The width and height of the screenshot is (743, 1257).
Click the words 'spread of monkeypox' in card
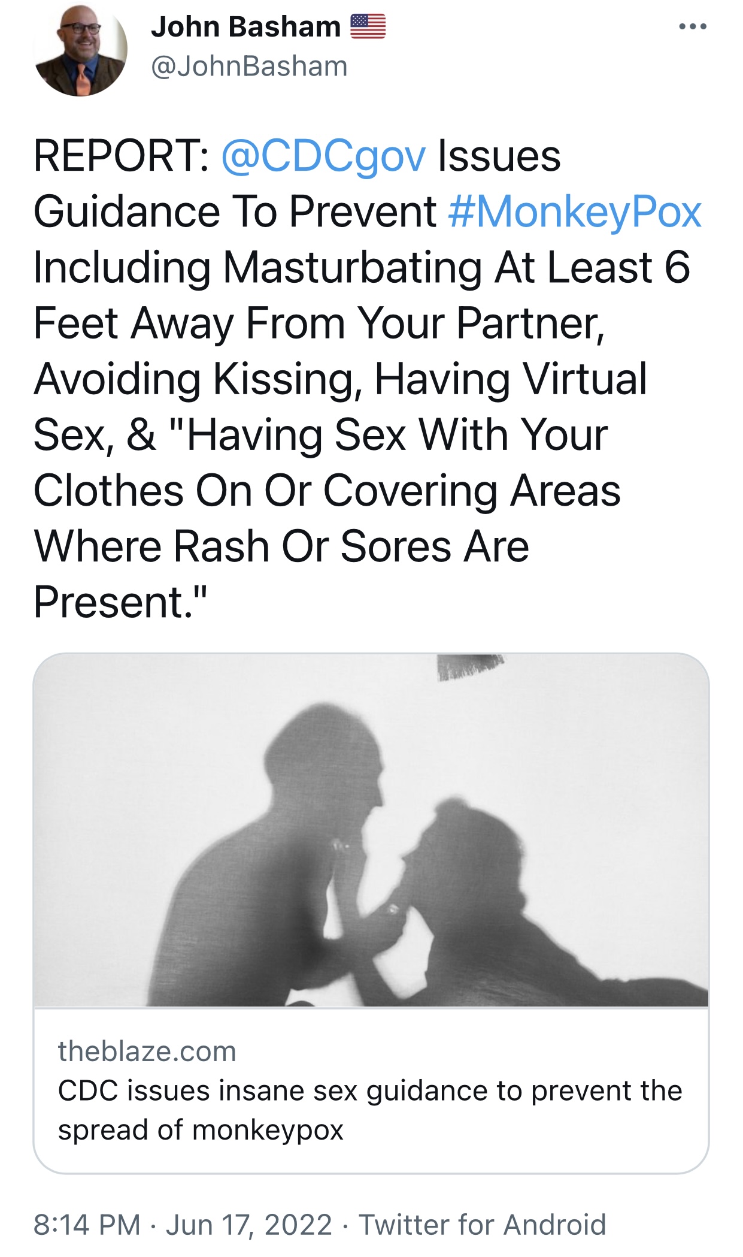[x=201, y=1130]
